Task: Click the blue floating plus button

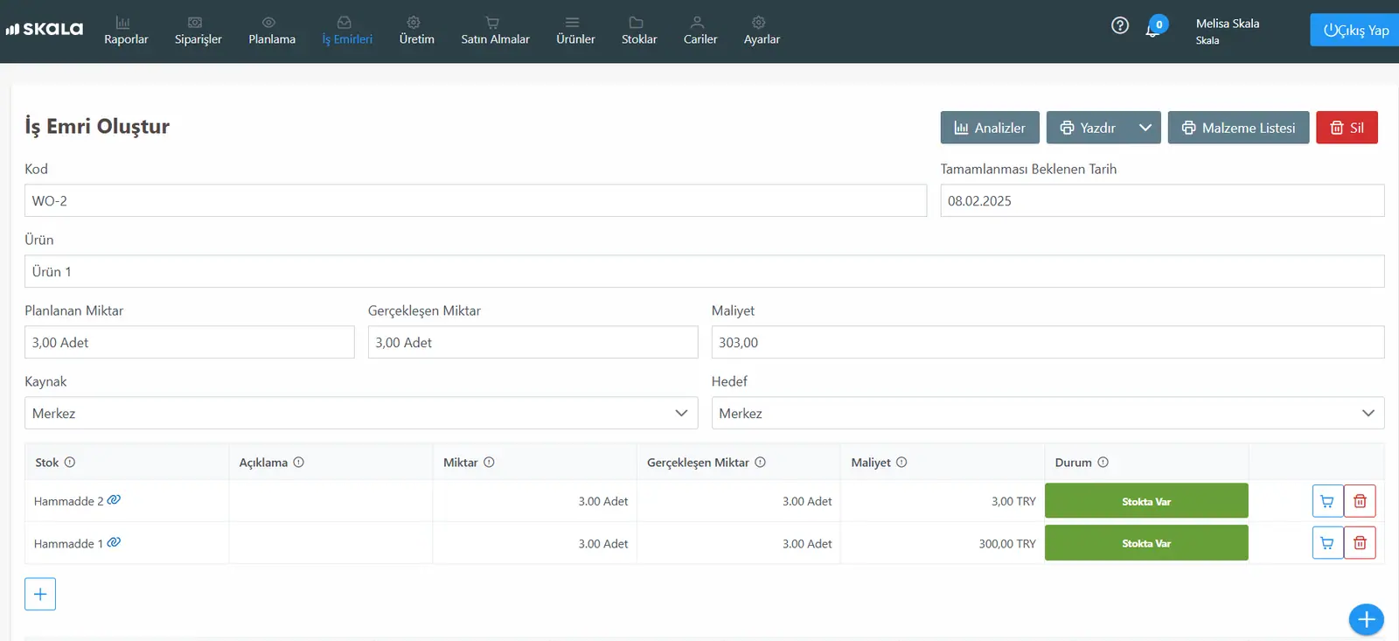Action: [x=1366, y=620]
